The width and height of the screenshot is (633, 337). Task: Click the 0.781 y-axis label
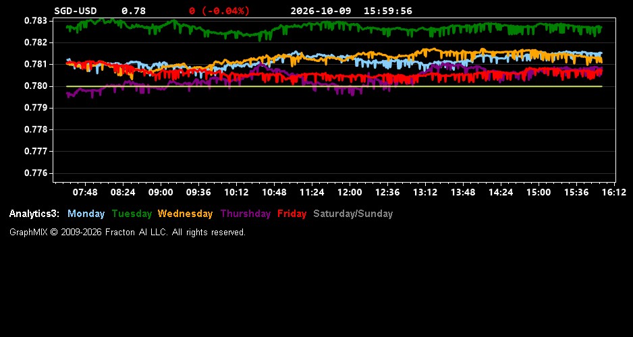coord(36,64)
